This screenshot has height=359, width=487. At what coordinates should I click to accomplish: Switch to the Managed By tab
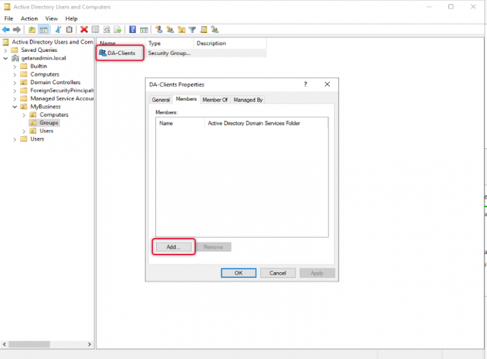[248, 100]
